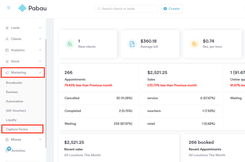245x162 pixels.
Task: Click the blue Average bill document icon
Action: tap(132, 44)
